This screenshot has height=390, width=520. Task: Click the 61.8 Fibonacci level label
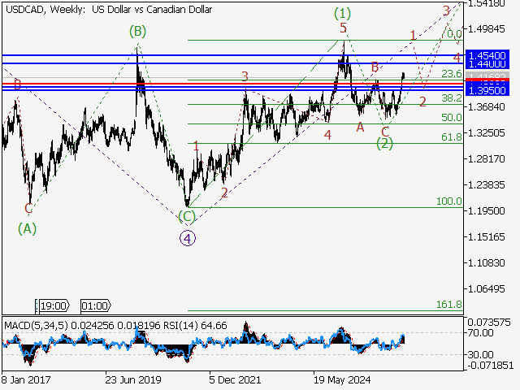point(452,136)
